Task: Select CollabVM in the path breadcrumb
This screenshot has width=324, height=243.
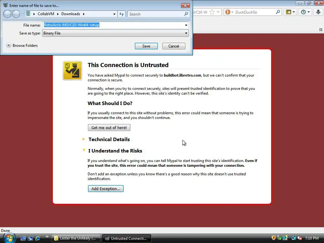Action: coord(46,14)
